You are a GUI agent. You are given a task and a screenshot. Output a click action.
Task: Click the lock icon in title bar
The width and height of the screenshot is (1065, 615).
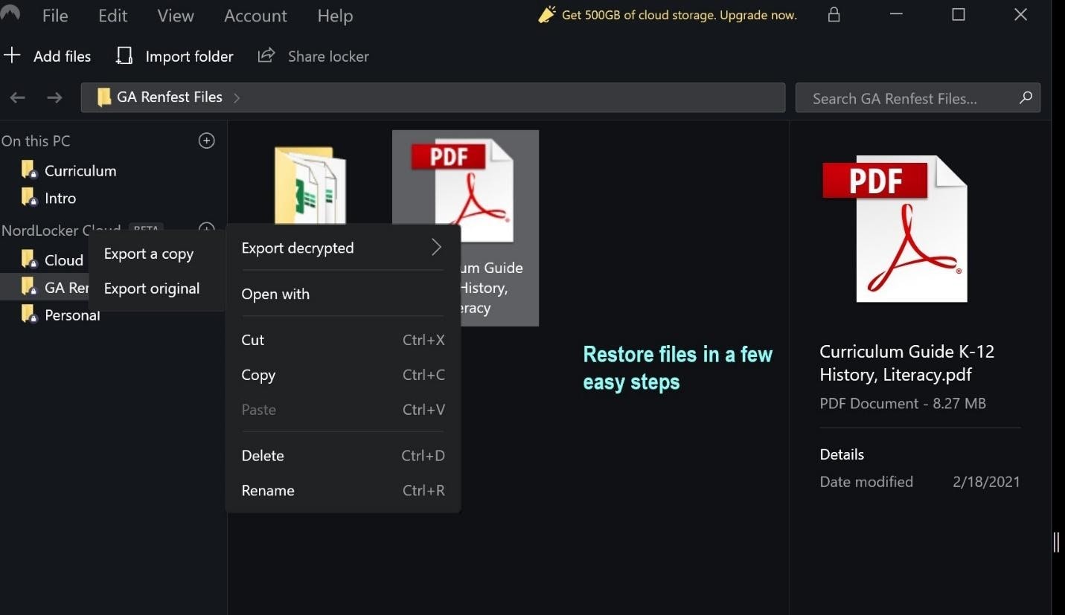point(834,14)
